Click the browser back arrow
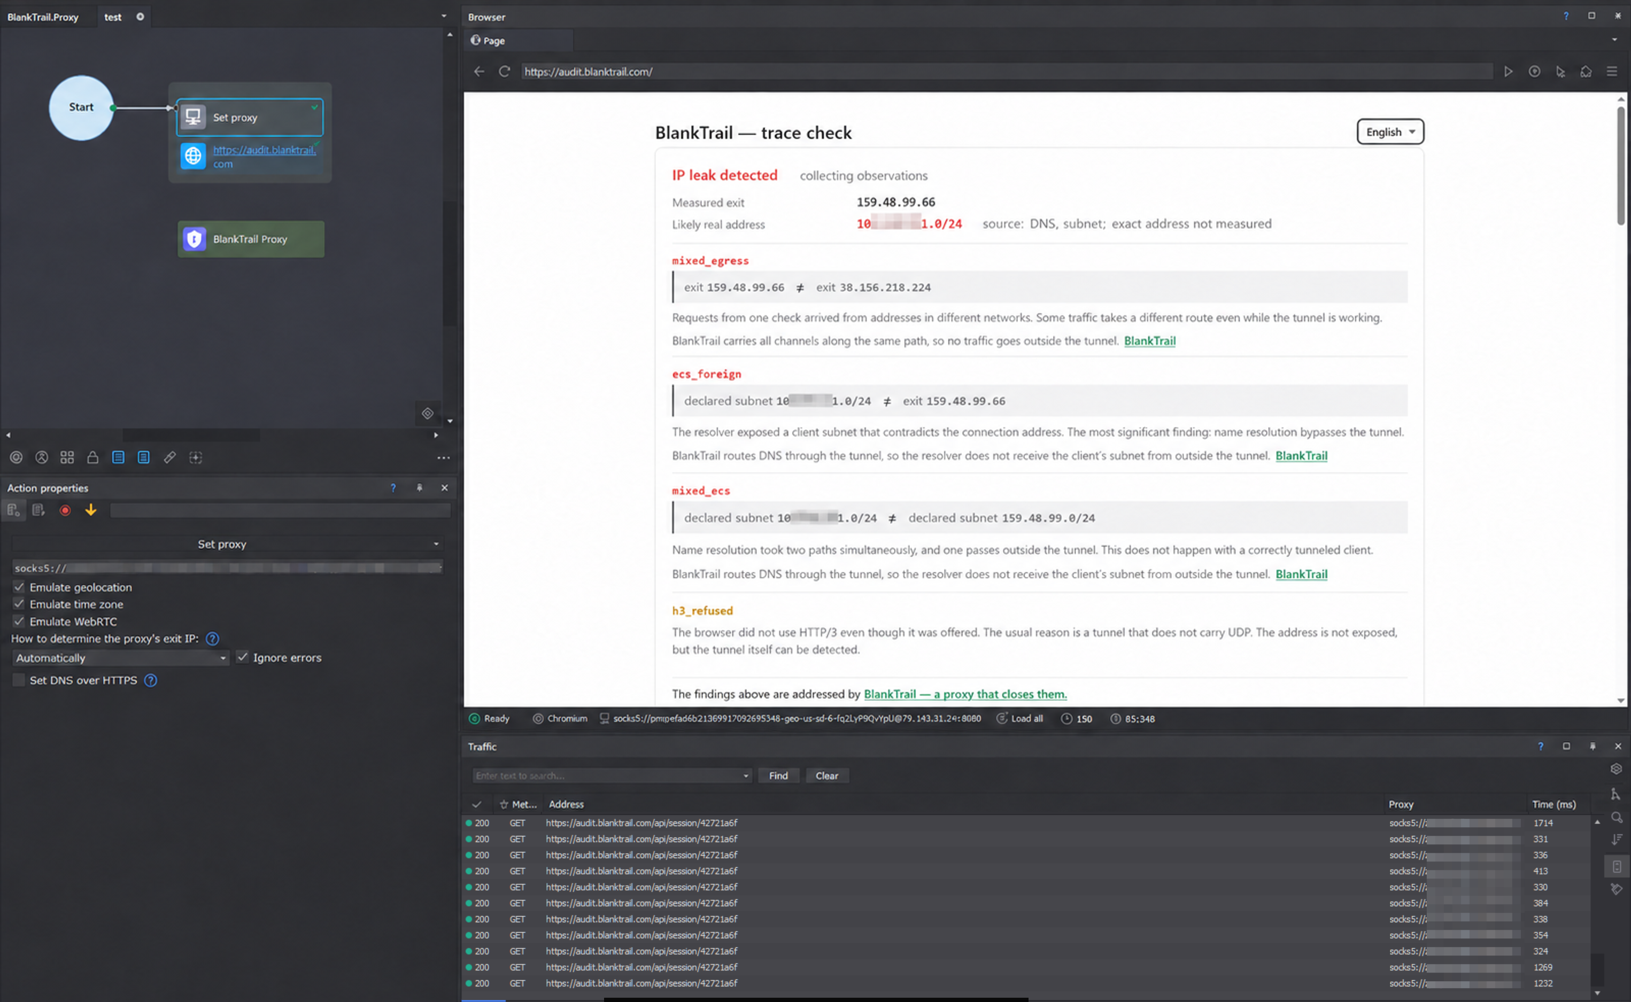The height and width of the screenshot is (1002, 1631). click(x=478, y=72)
